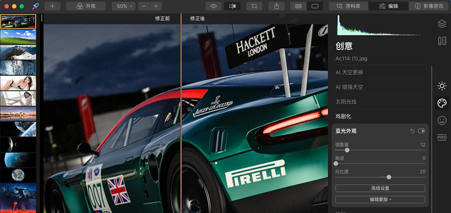The height and width of the screenshot is (213, 451).
Task: Select the blue fantasy city thumbnail
Action: (18, 190)
